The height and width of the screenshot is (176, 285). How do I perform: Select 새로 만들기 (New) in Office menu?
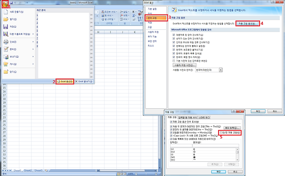point(18,12)
